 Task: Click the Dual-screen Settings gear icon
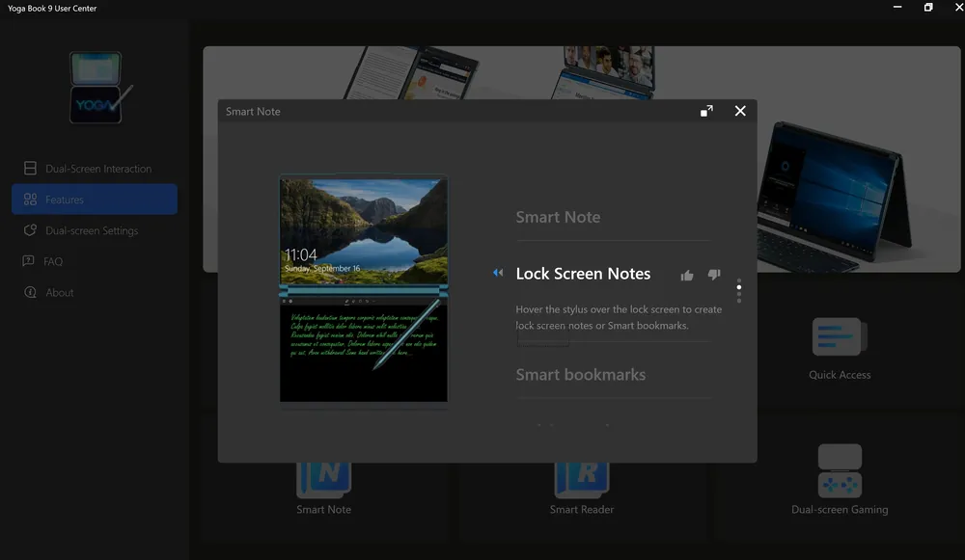pos(30,230)
